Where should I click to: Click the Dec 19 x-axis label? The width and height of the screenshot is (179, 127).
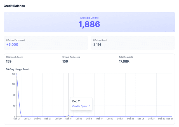(x=110, y=119)
